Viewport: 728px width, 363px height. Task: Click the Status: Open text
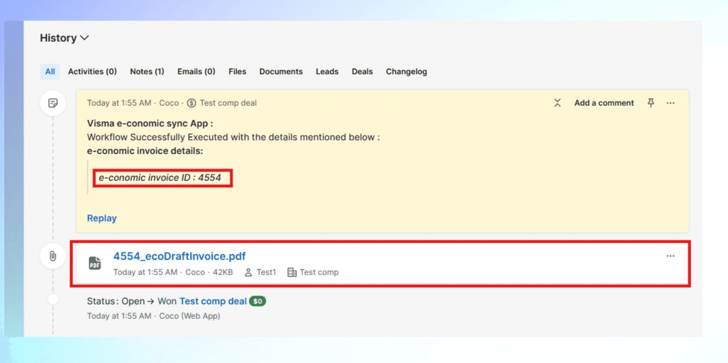coord(116,301)
